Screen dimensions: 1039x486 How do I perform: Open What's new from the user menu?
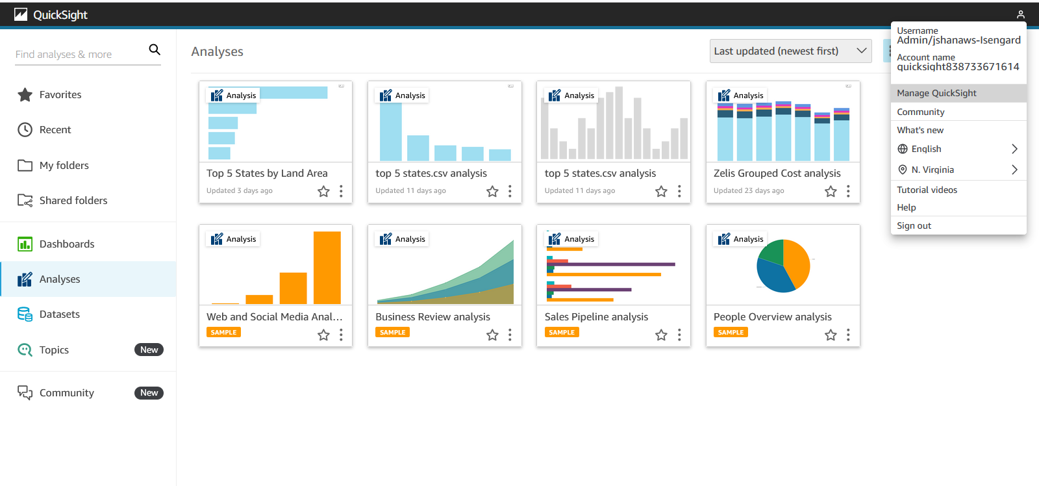point(958,130)
